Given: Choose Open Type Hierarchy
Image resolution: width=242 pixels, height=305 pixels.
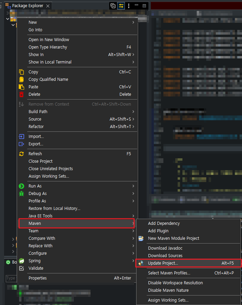Looking at the screenshot, I should [x=77, y=47].
